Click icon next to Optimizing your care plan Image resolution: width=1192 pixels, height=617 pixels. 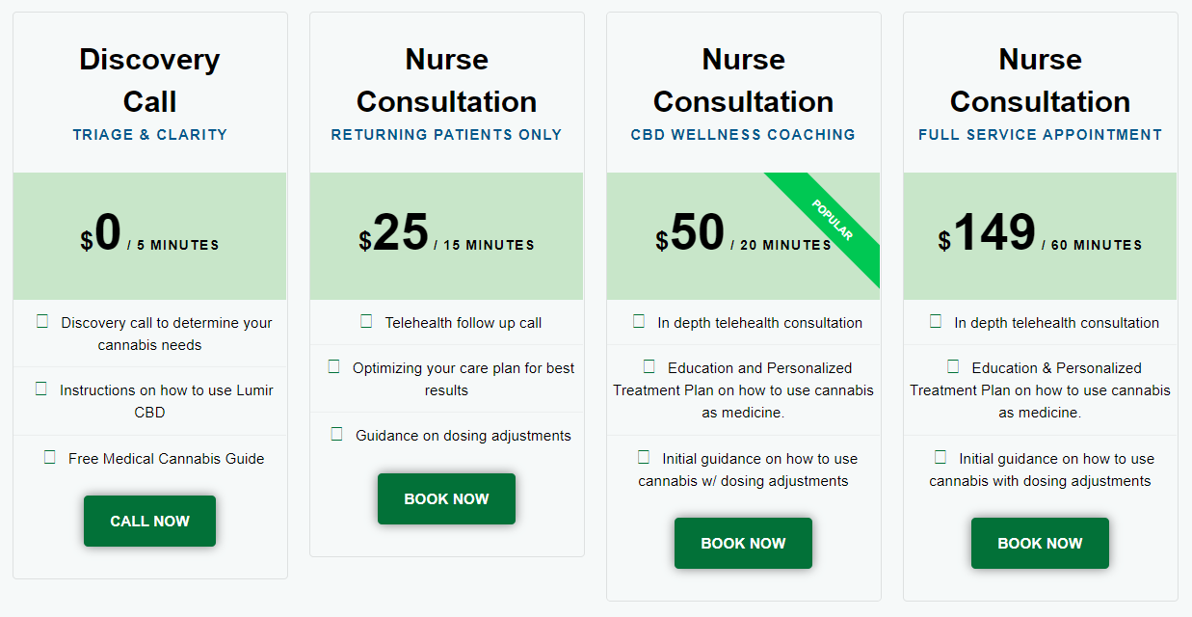[334, 366]
